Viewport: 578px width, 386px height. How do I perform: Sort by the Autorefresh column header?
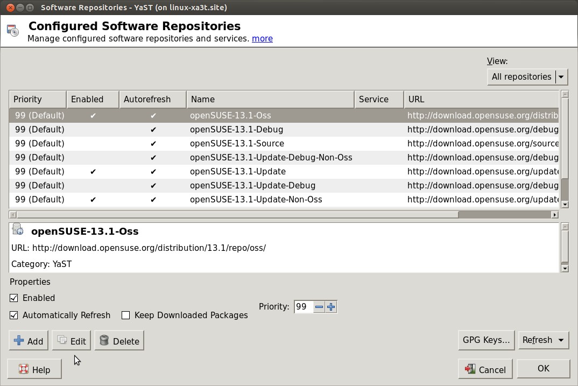(x=153, y=99)
